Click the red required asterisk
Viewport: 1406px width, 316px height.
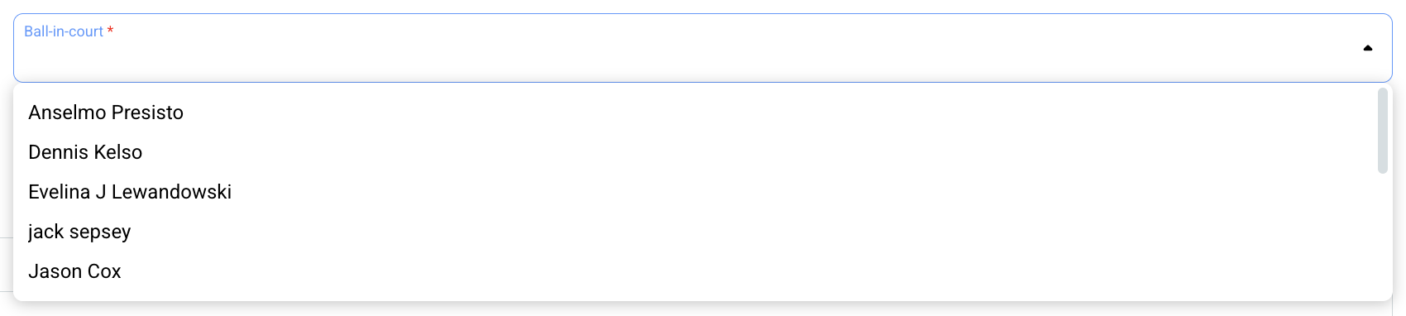point(110,31)
